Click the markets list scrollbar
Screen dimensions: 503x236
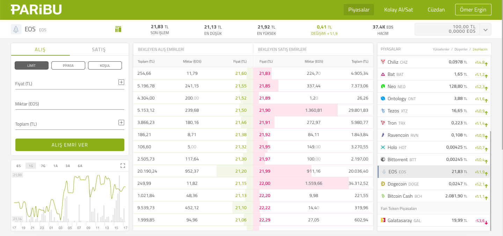click(491, 181)
